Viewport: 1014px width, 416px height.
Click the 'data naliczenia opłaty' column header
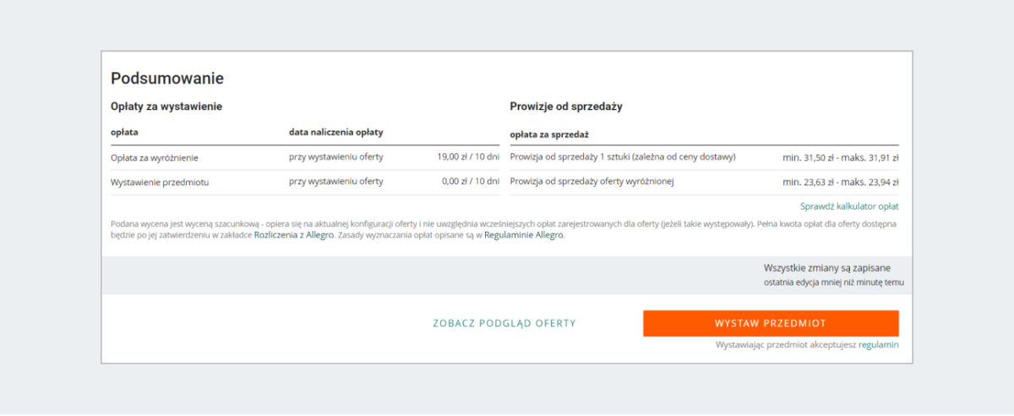[x=336, y=133]
